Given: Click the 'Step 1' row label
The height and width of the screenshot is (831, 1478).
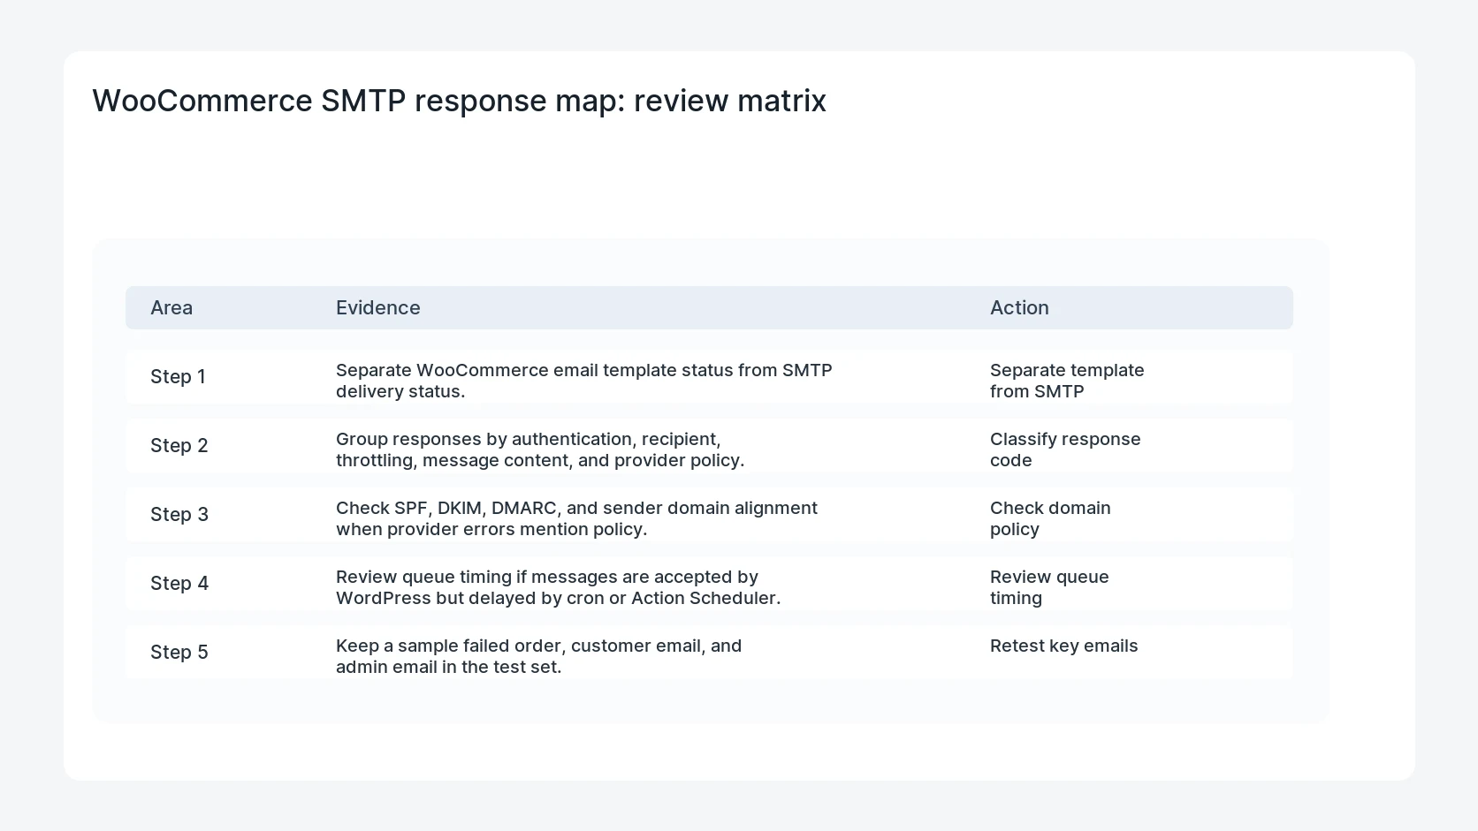Looking at the screenshot, I should coord(178,376).
